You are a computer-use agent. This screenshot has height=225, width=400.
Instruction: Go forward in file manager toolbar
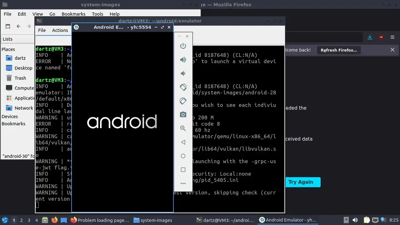pyautogui.click(x=29, y=27)
